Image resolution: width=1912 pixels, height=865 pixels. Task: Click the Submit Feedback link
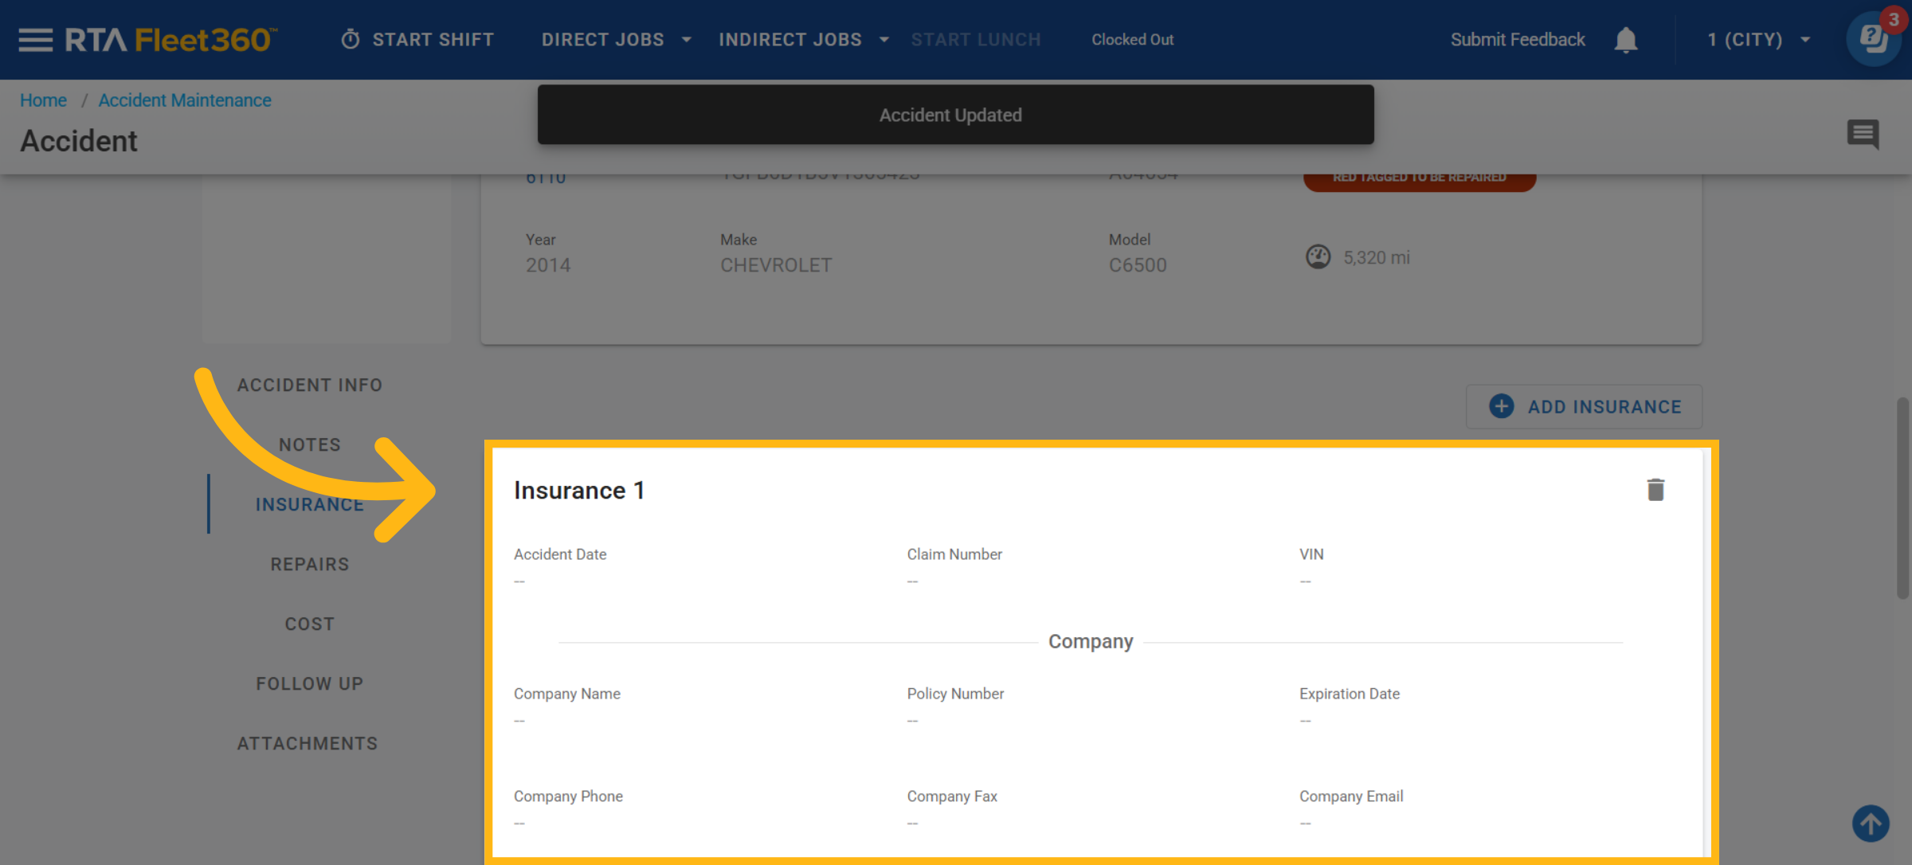point(1517,40)
